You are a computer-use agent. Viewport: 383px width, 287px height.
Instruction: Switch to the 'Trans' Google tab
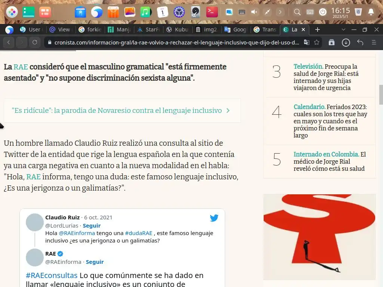pos(265,30)
